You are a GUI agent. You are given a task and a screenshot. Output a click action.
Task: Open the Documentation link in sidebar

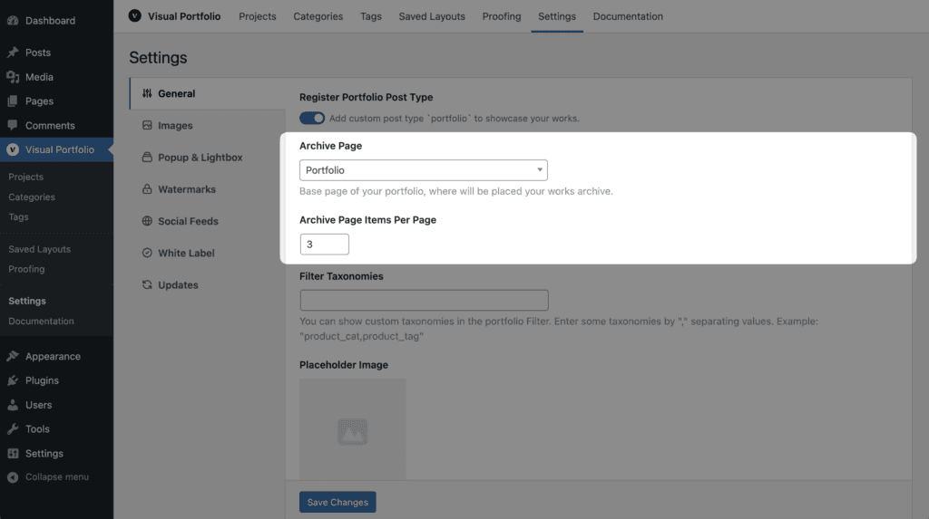pyautogui.click(x=41, y=321)
